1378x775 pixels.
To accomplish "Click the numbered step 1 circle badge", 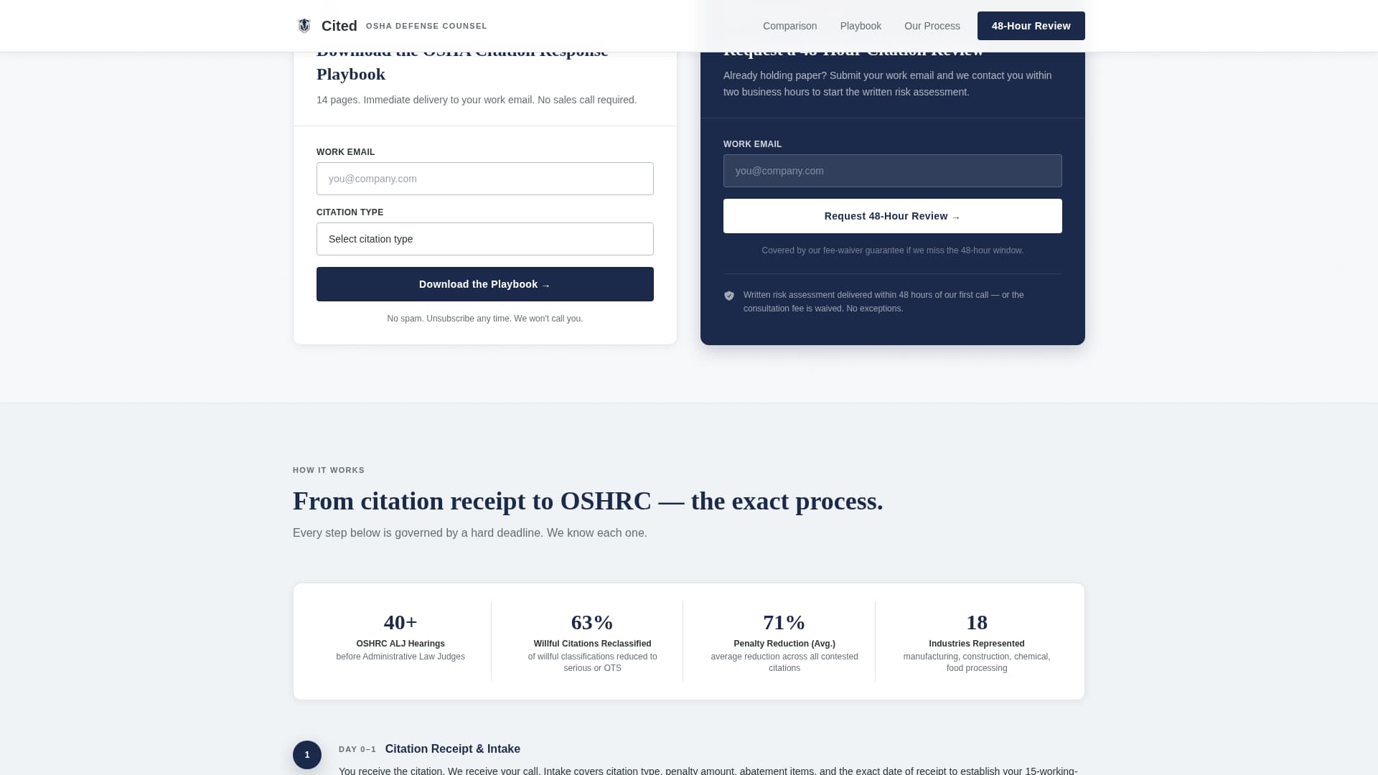I will click(x=307, y=755).
